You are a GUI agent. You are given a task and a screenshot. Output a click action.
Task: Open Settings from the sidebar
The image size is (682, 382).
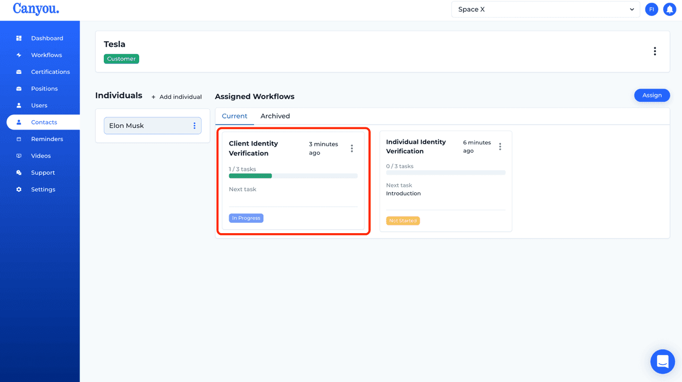point(43,189)
